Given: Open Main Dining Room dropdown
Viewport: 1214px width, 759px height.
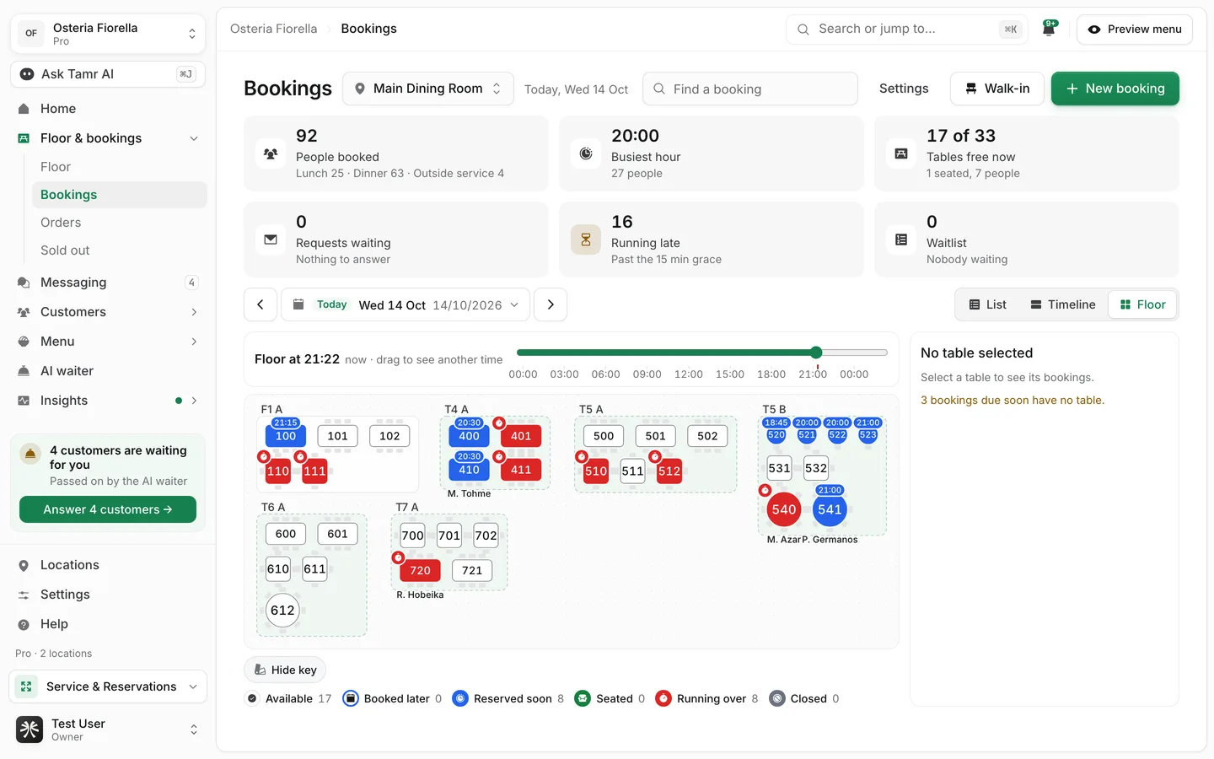Looking at the screenshot, I should pos(428,89).
